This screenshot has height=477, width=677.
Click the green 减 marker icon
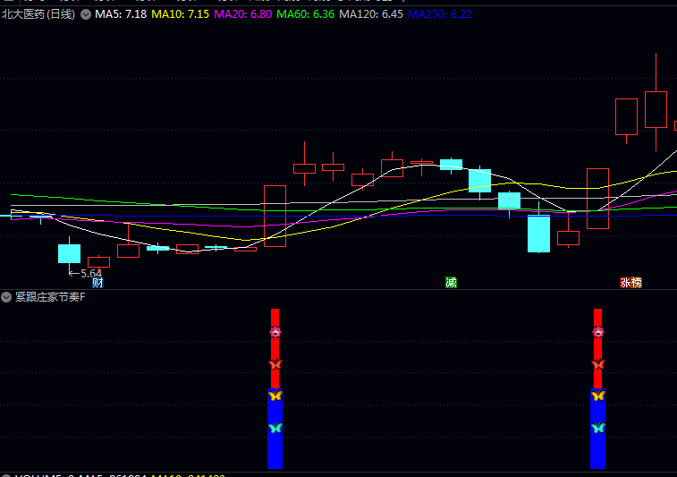pos(451,283)
